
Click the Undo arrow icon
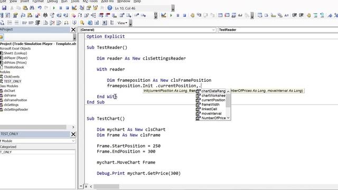coord(40,8)
